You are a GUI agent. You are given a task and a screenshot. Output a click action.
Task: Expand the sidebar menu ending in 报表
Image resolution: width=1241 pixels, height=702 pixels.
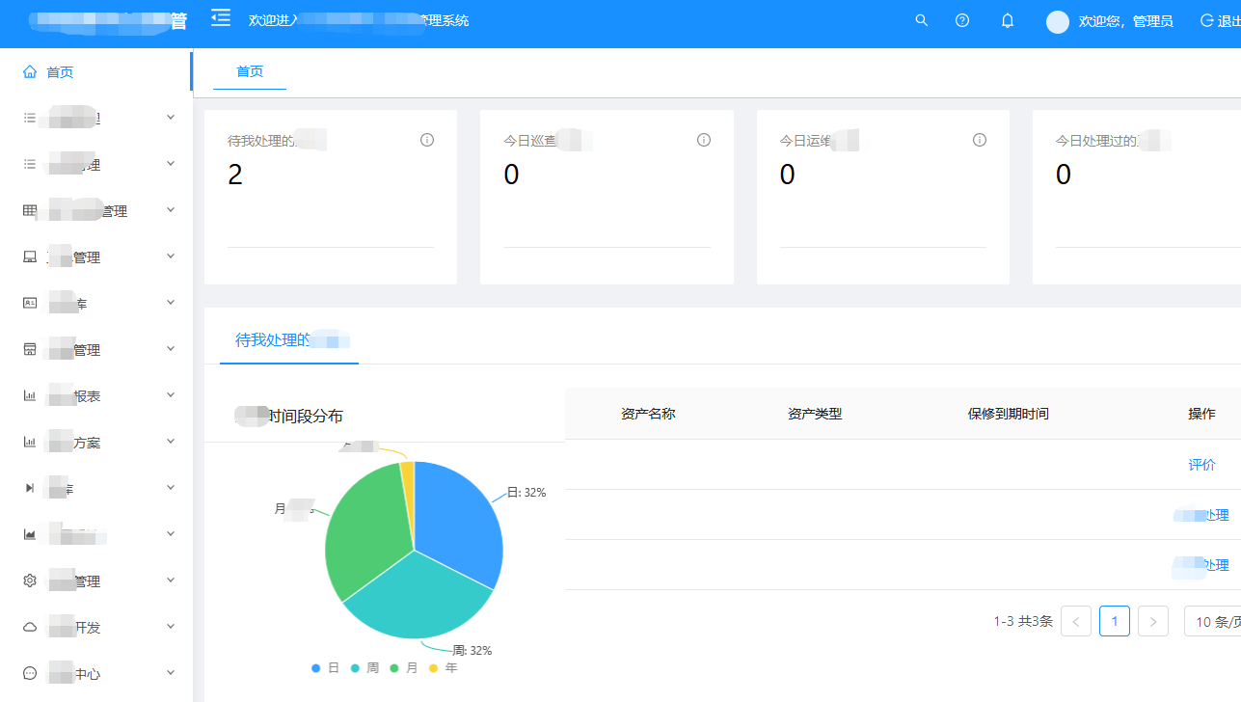(96, 395)
